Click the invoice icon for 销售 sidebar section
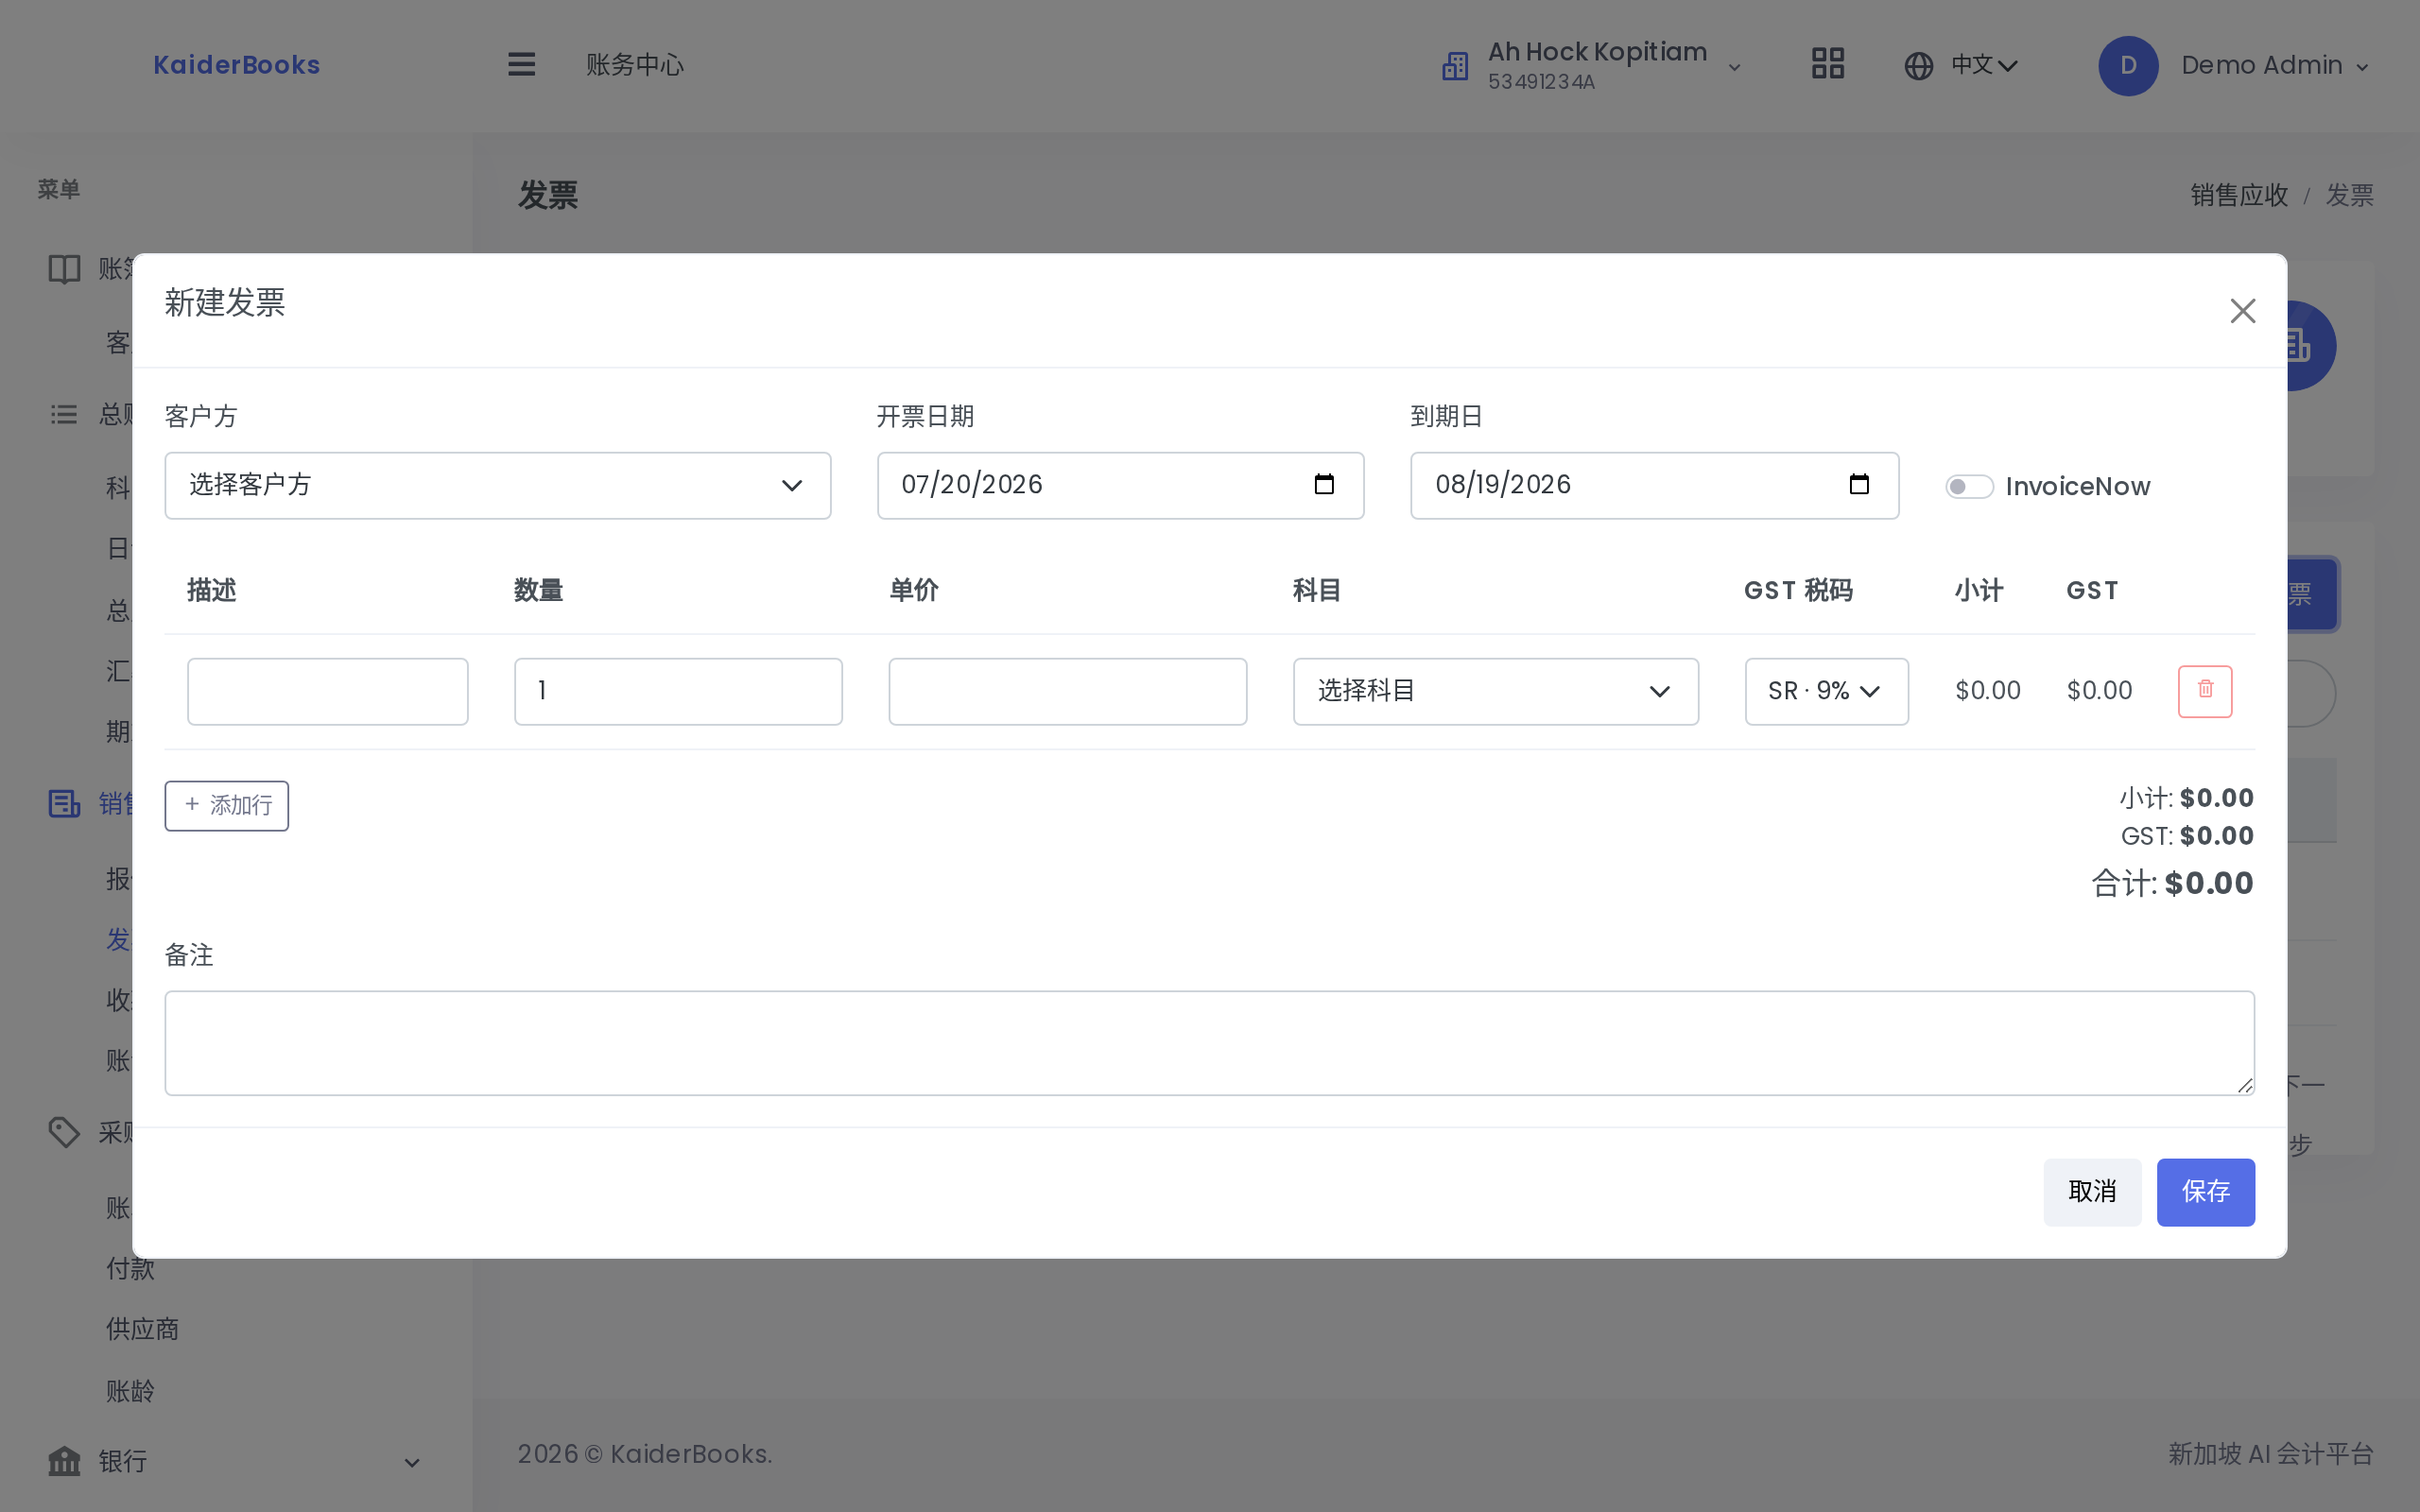This screenshot has width=2420, height=1512. tap(64, 803)
